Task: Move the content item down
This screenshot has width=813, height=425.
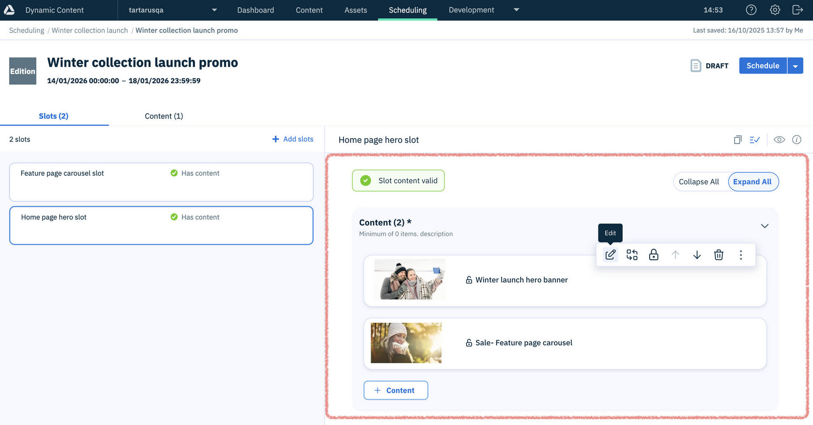Action: (697, 255)
